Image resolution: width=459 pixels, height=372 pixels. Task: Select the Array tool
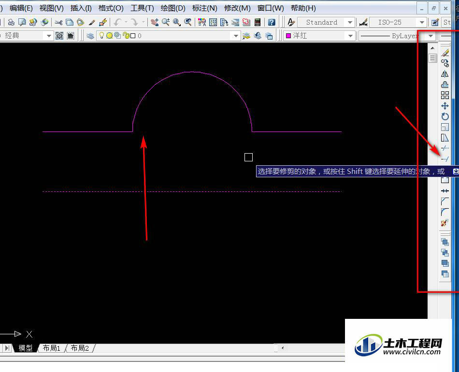445,95
